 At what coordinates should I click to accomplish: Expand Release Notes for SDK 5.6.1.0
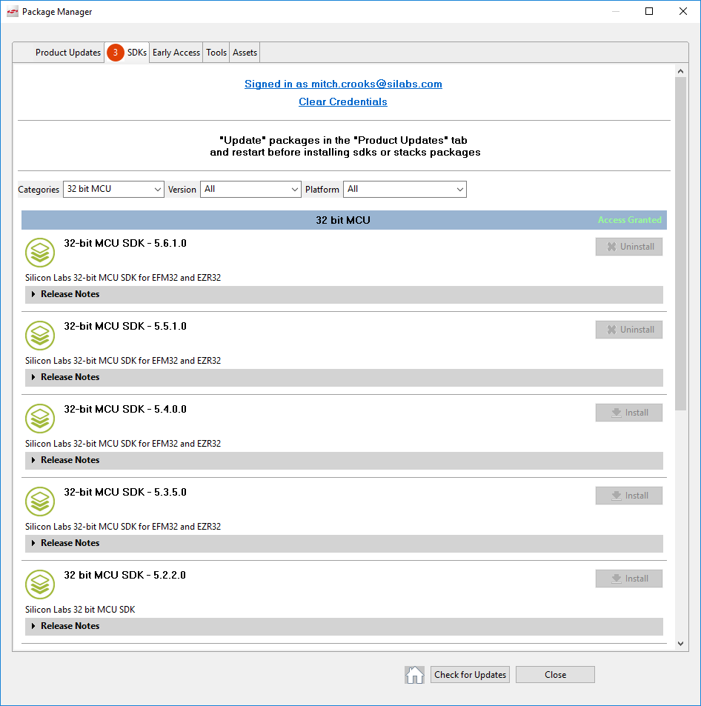pos(344,294)
